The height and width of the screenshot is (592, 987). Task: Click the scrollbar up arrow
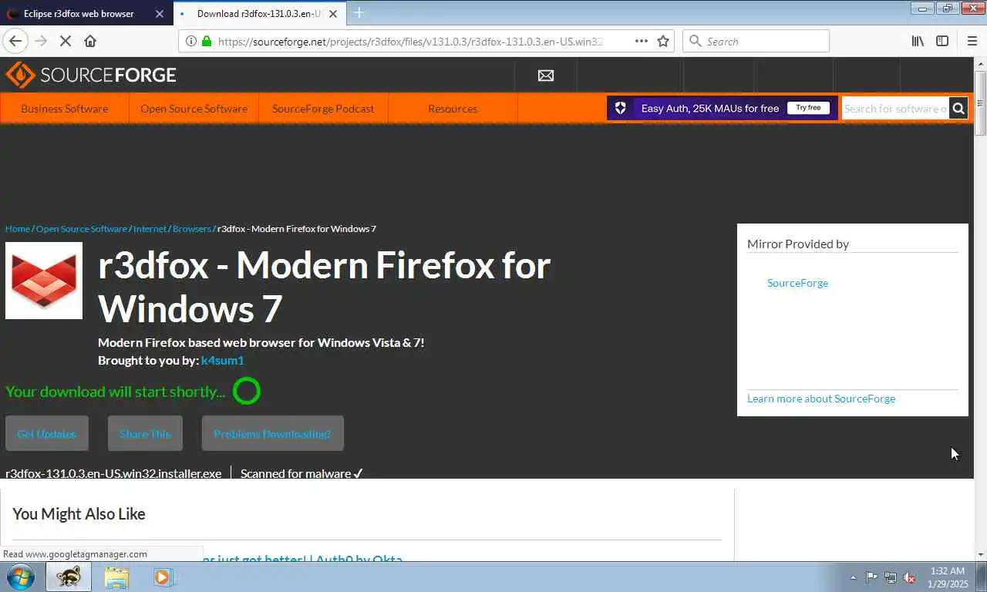(x=980, y=63)
